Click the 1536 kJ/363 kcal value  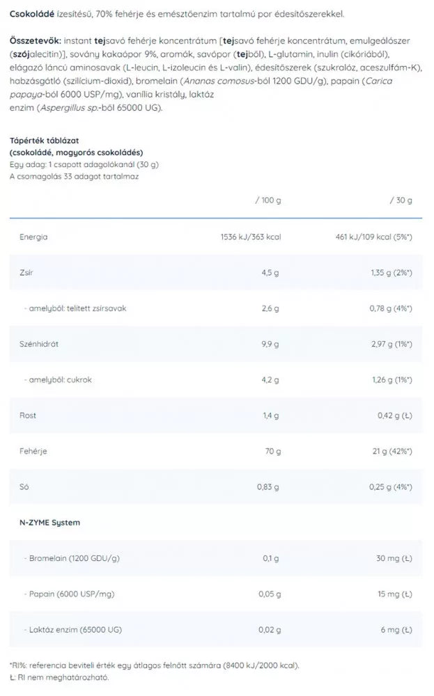tap(251, 237)
